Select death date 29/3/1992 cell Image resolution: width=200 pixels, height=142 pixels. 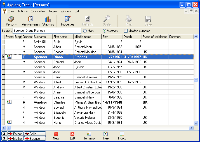tap(132, 62)
